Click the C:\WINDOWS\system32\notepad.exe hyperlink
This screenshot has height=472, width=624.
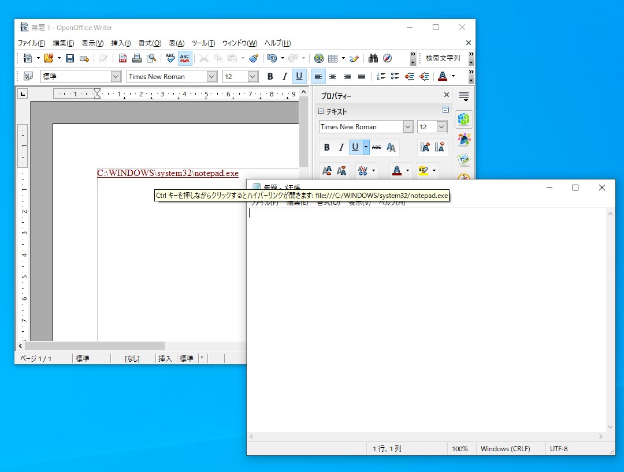point(168,173)
